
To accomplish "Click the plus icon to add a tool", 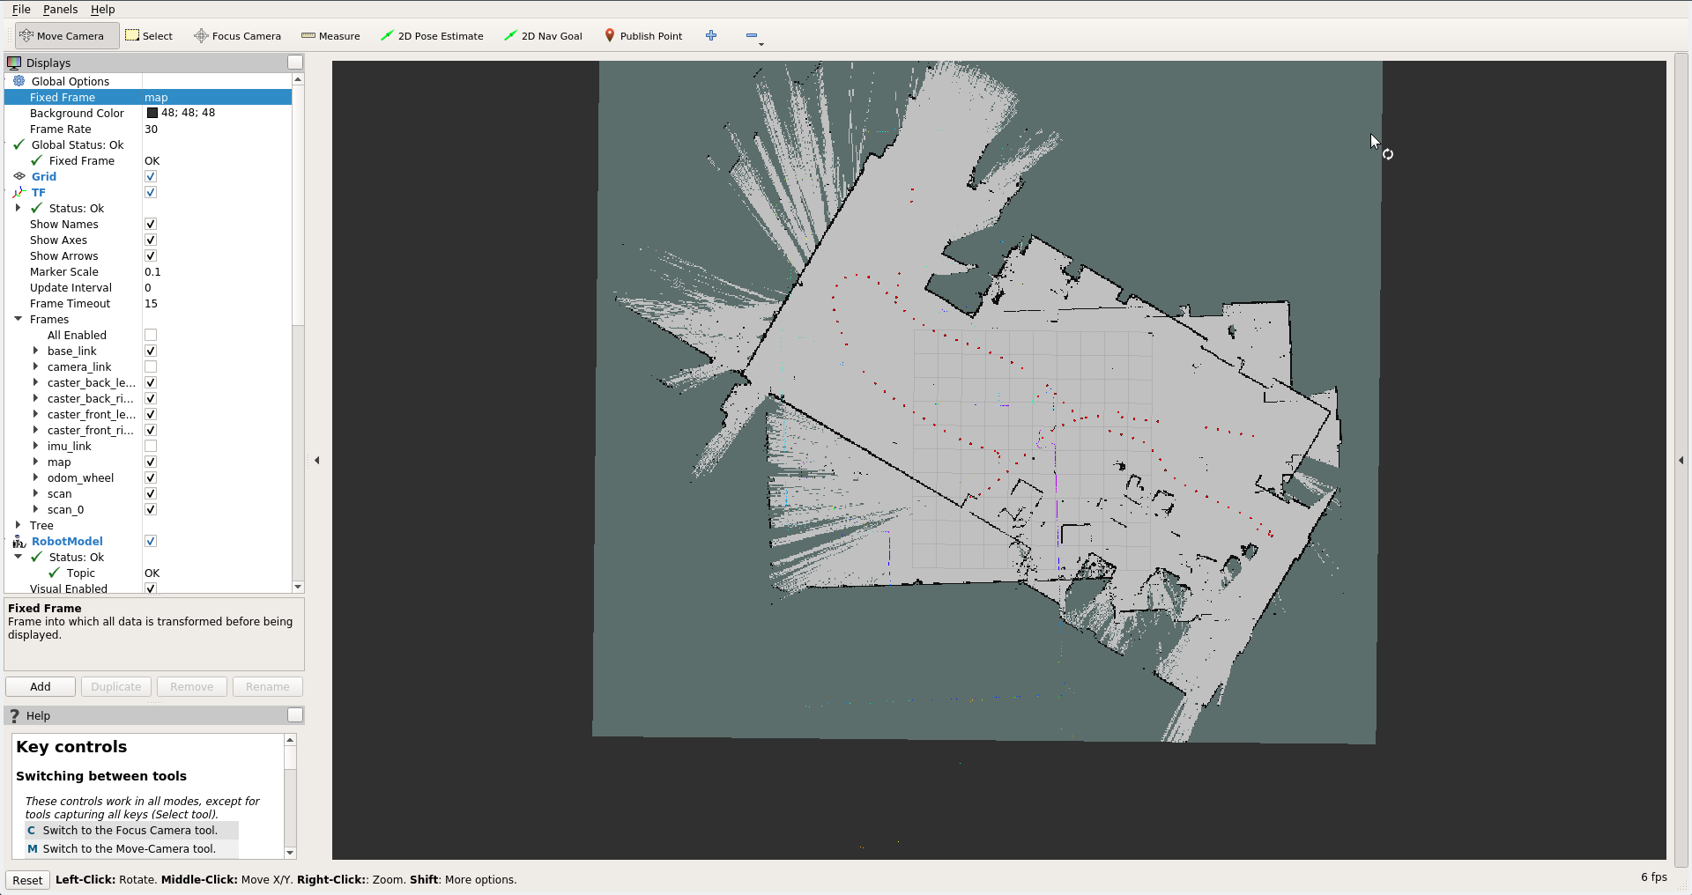I will [x=711, y=35].
